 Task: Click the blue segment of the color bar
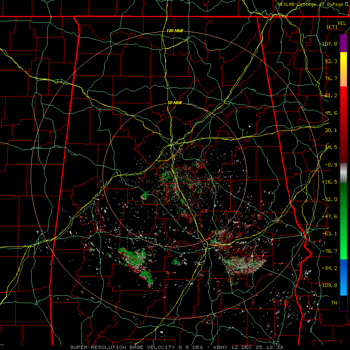[343, 277]
